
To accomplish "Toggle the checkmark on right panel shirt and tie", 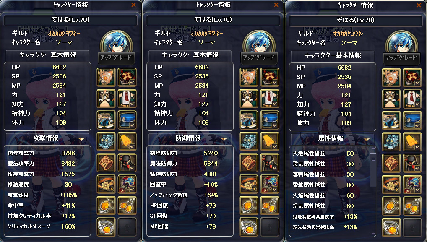I will click(x=417, y=104).
